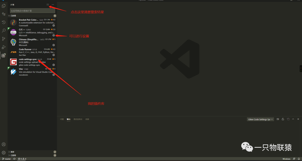Image resolution: width=302 pixels, height=161 pixels.
Task: Switch to the 调试控制台 Debug Console tab
Action: [78, 119]
